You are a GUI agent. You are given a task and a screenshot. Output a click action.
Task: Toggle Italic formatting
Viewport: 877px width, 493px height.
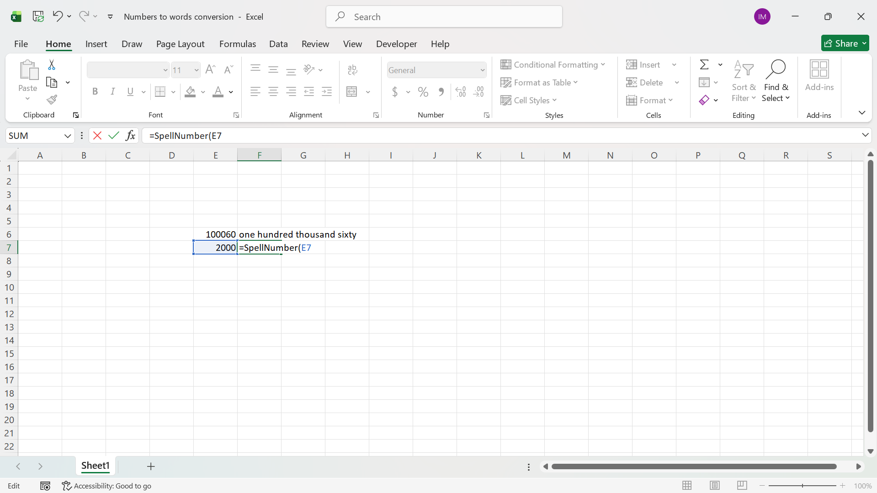[x=112, y=92]
